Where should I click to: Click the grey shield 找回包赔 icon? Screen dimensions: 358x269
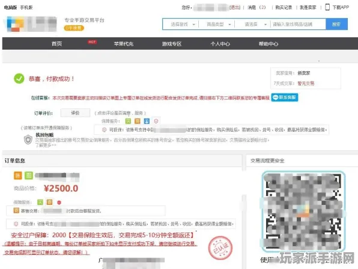tap(28, 140)
